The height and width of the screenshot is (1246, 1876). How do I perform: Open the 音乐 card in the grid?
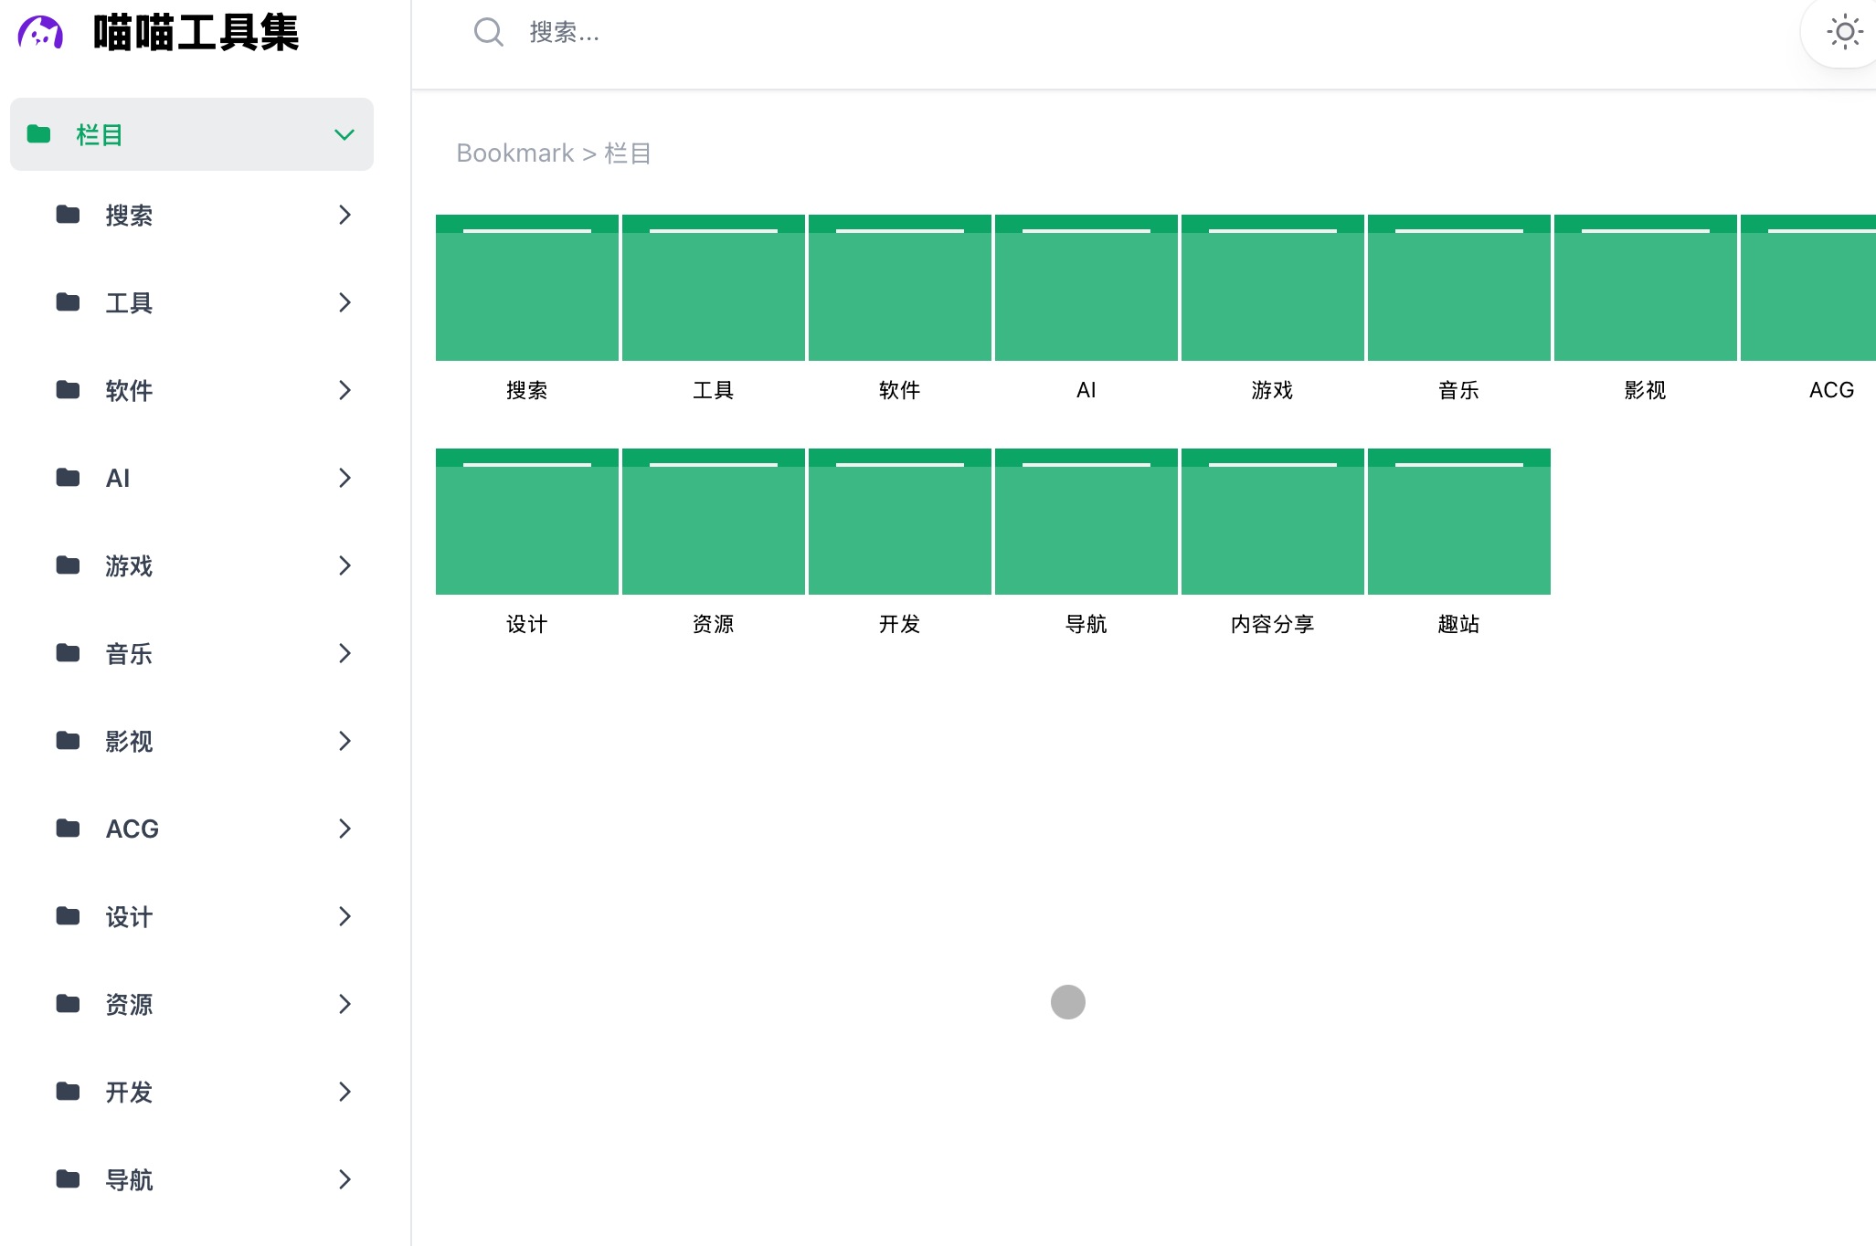[x=1457, y=288]
